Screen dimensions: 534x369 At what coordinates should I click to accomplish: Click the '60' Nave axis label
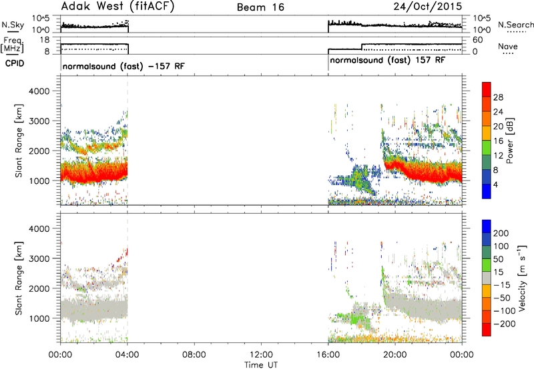pyautogui.click(x=478, y=40)
